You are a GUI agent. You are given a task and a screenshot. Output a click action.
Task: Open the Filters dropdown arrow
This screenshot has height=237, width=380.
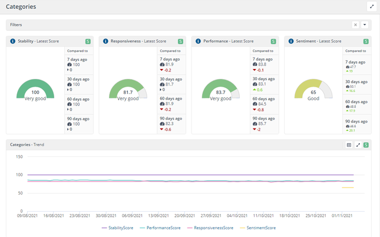pos(365,25)
